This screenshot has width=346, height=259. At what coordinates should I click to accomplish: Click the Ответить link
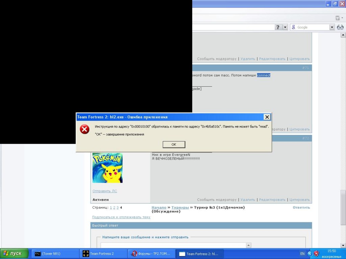[x=301, y=207]
